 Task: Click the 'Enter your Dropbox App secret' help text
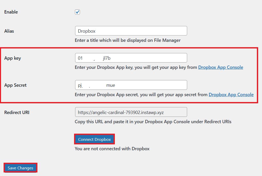pyautogui.click(x=141, y=94)
